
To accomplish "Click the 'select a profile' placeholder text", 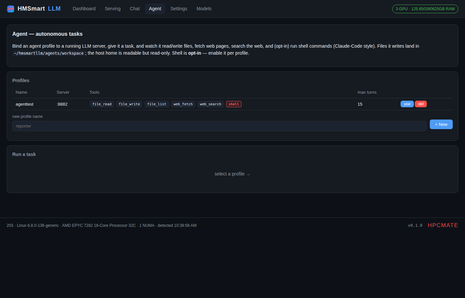I will [232, 174].
